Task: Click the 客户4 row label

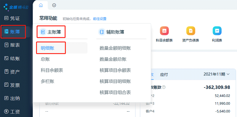Action: pos(150,111)
